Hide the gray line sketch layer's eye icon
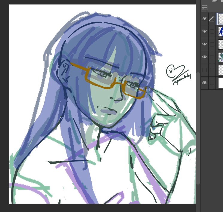The width and height of the screenshot is (223, 212). [204, 44]
